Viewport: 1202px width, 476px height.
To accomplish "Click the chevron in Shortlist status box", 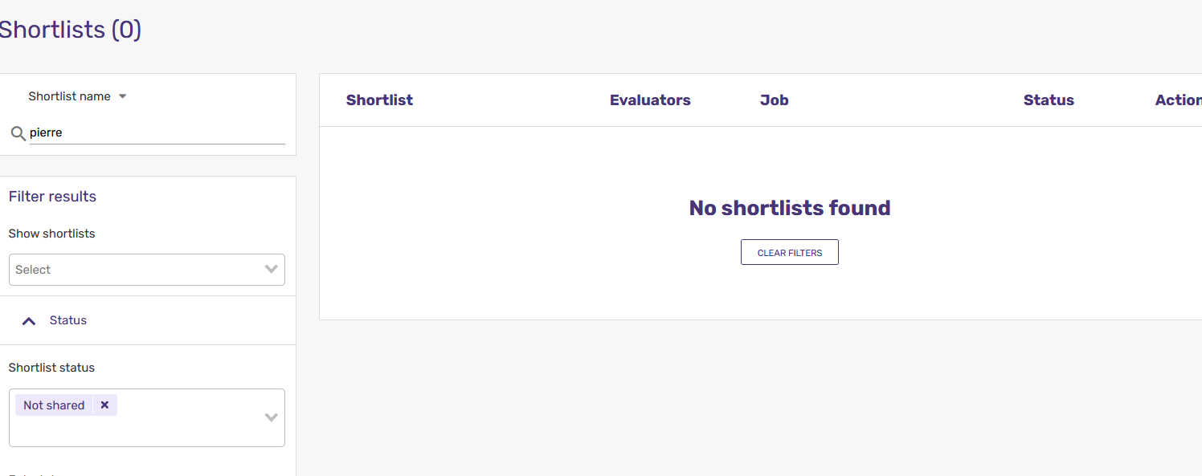I will (x=272, y=417).
